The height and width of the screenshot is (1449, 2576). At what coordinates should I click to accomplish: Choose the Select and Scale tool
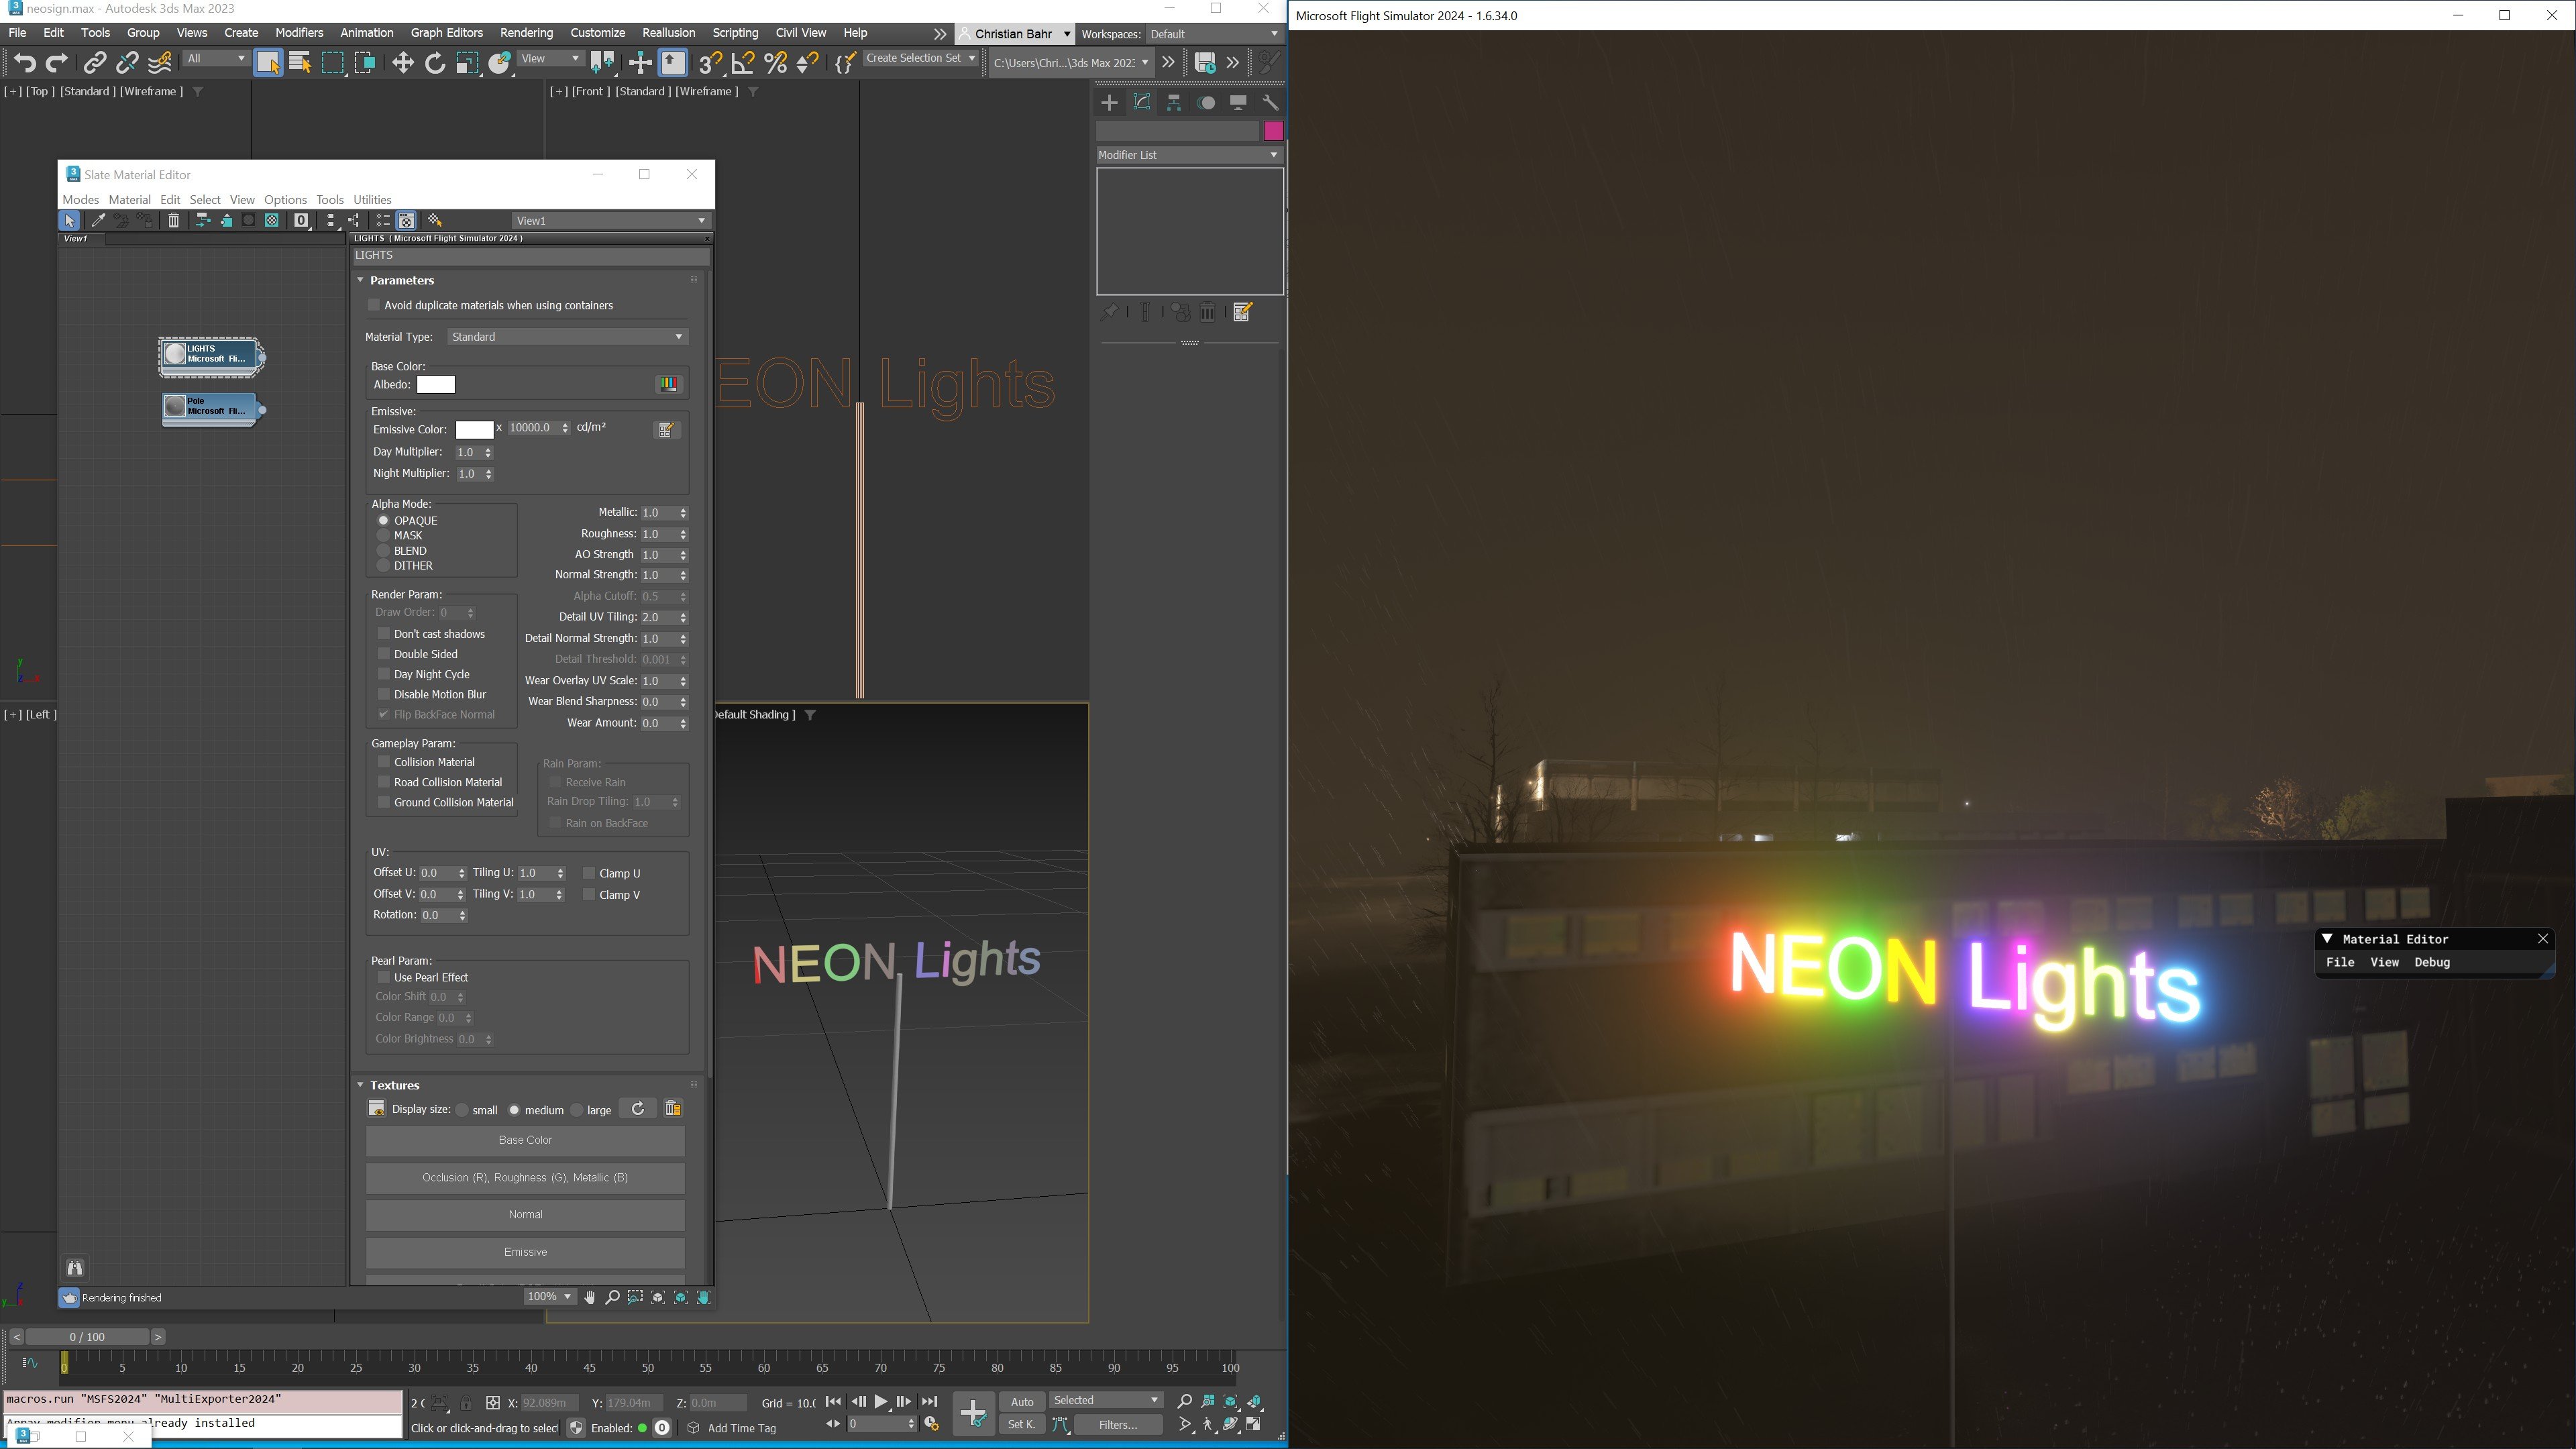[x=467, y=63]
